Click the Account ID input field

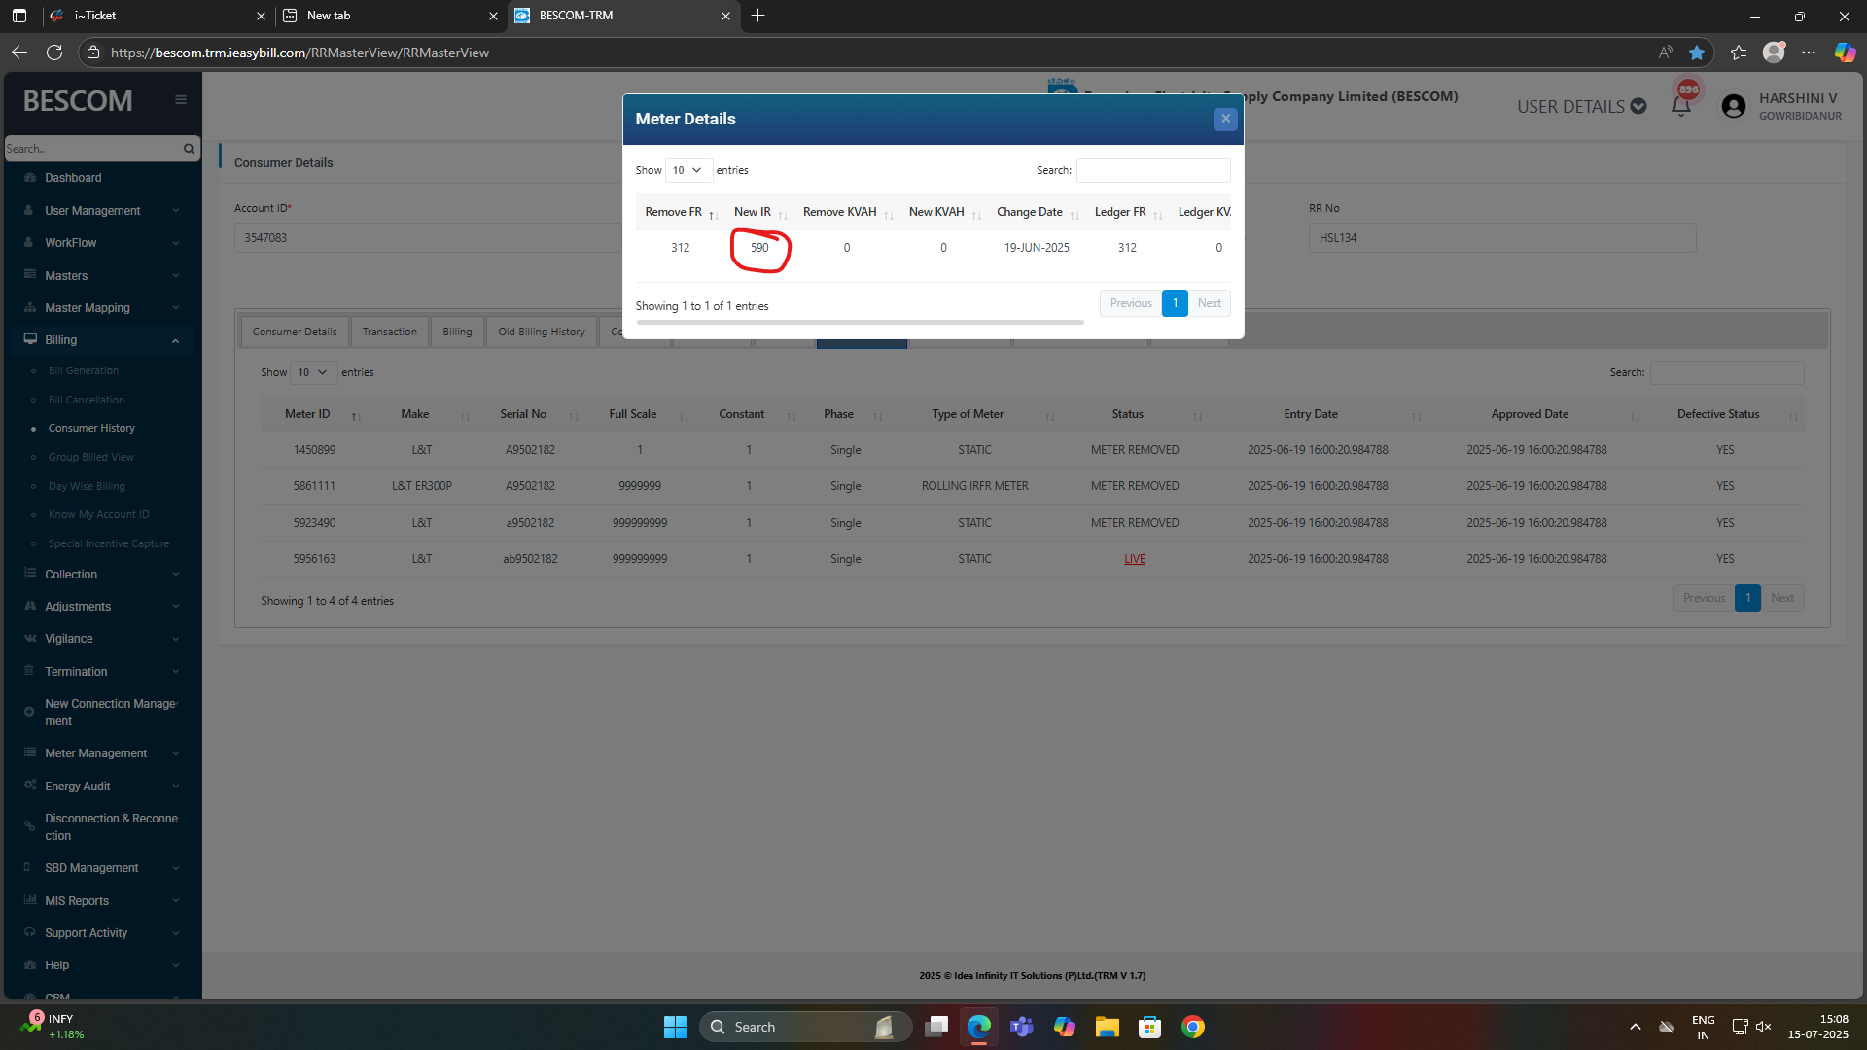[x=428, y=237]
